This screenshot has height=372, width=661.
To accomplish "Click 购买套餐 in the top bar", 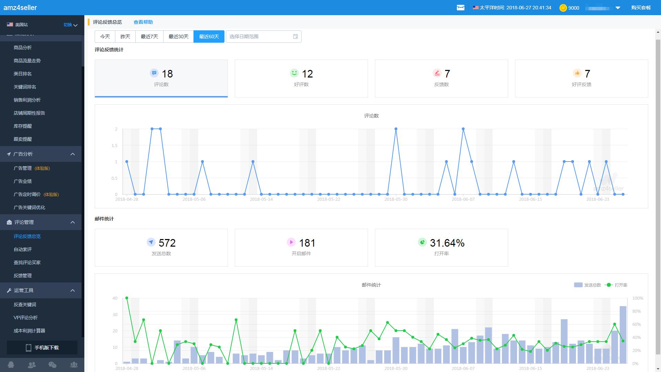I will 641,8.
